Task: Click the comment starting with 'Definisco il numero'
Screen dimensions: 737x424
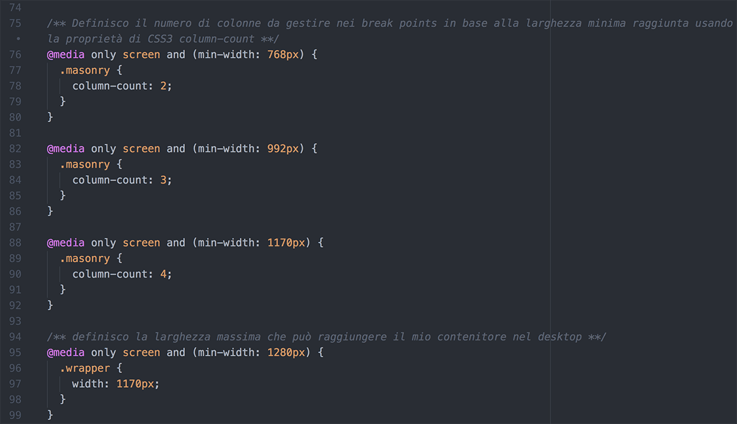Action: (x=390, y=31)
